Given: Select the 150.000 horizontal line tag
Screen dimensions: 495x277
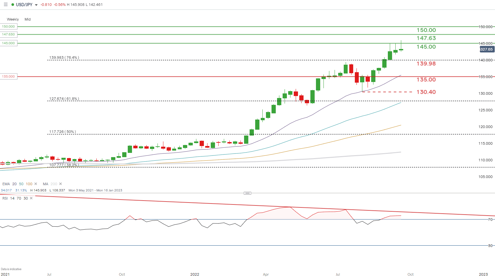Looking at the screenshot, I should click(x=8, y=26).
